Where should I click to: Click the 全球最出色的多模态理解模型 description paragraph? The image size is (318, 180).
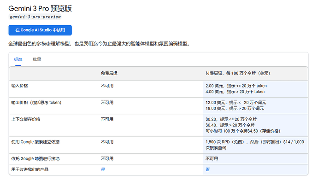tap(100, 44)
